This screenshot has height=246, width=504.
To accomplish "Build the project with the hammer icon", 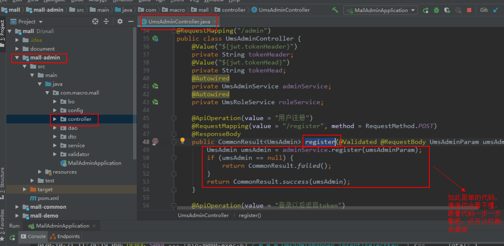I will [335, 10].
